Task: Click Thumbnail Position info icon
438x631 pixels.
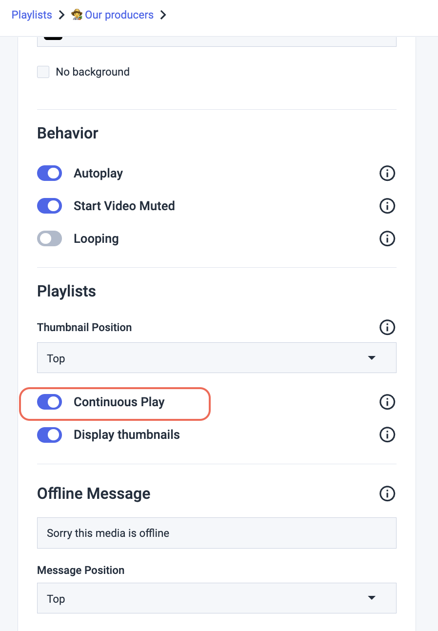Action: (387, 327)
